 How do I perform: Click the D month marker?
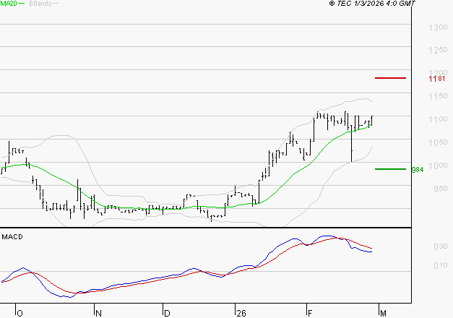pyautogui.click(x=167, y=314)
